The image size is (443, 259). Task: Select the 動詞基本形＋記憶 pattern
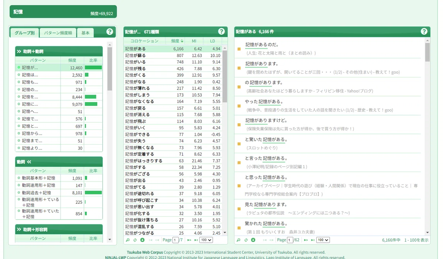pos(59,178)
